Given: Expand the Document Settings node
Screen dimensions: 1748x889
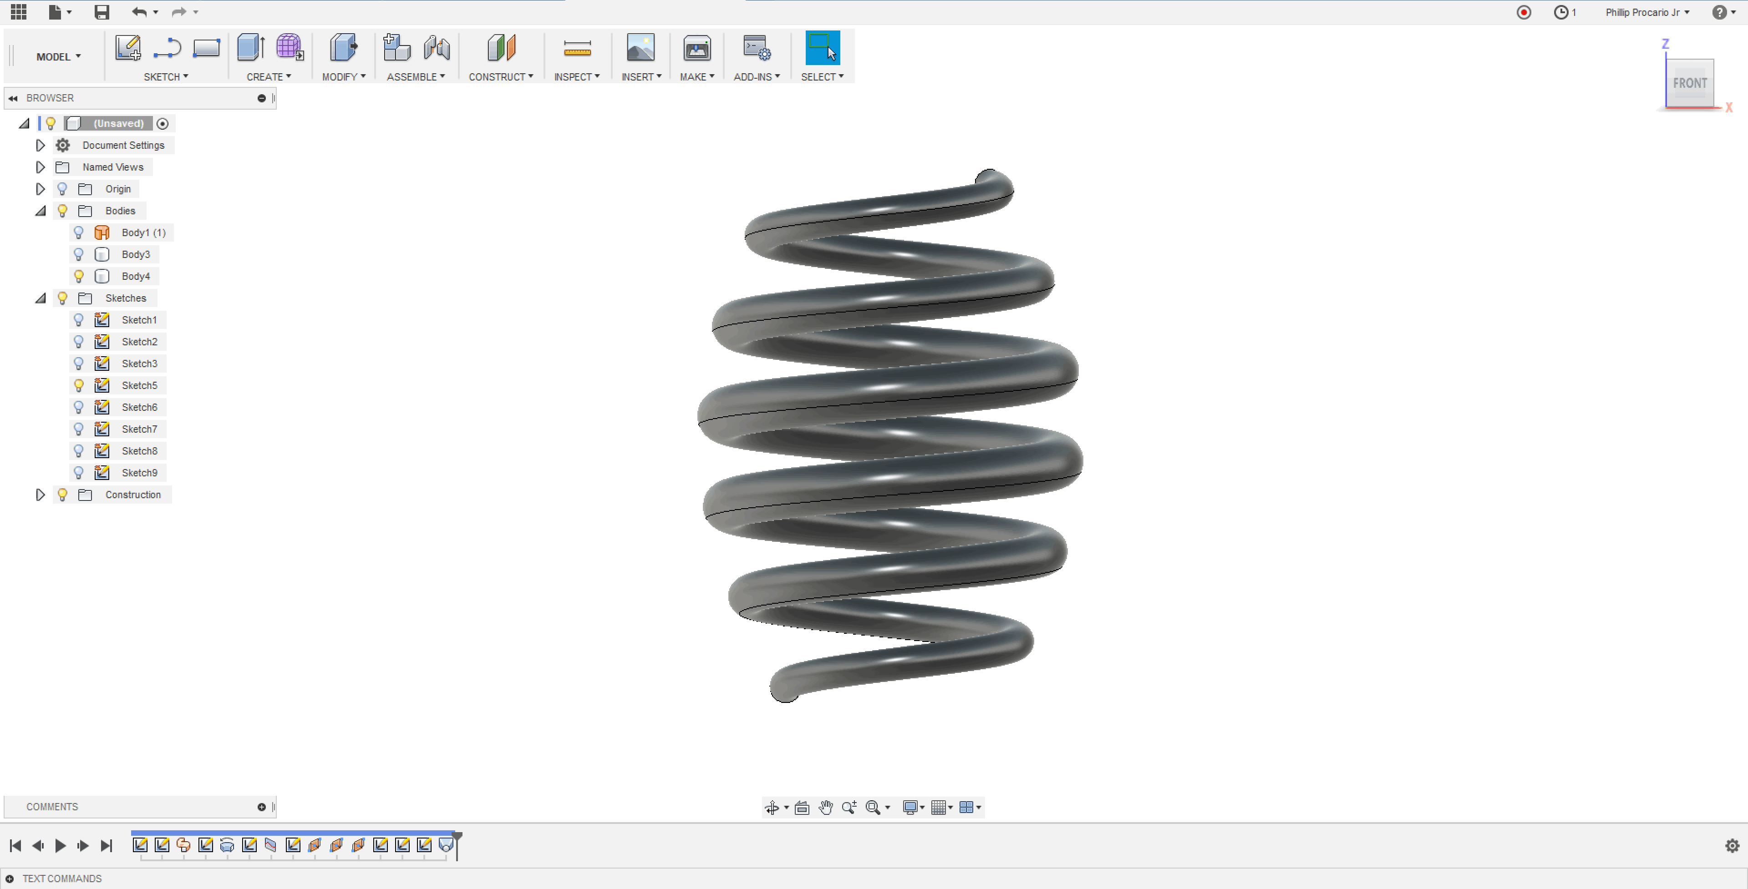Looking at the screenshot, I should tap(40, 145).
